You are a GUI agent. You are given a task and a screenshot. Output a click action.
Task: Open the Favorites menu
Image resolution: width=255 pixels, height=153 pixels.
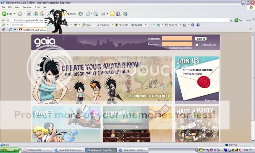[27, 7]
